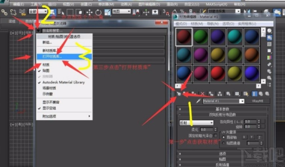Open the 视图 reference coordinate dropdown

click(x=122, y=11)
